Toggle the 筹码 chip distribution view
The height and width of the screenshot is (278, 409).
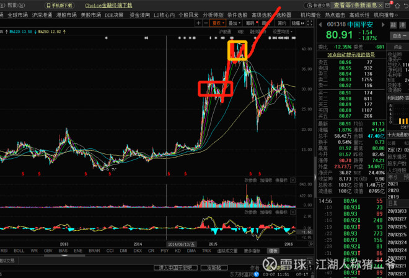click(x=250, y=23)
